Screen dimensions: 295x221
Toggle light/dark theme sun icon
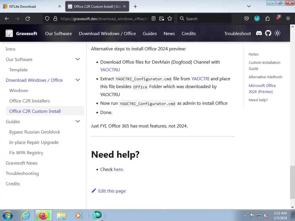(277, 33)
